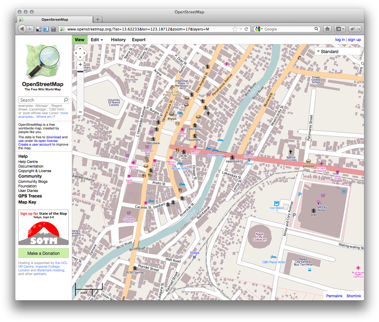Bookmark page with the star in URL bar

pos(235,29)
